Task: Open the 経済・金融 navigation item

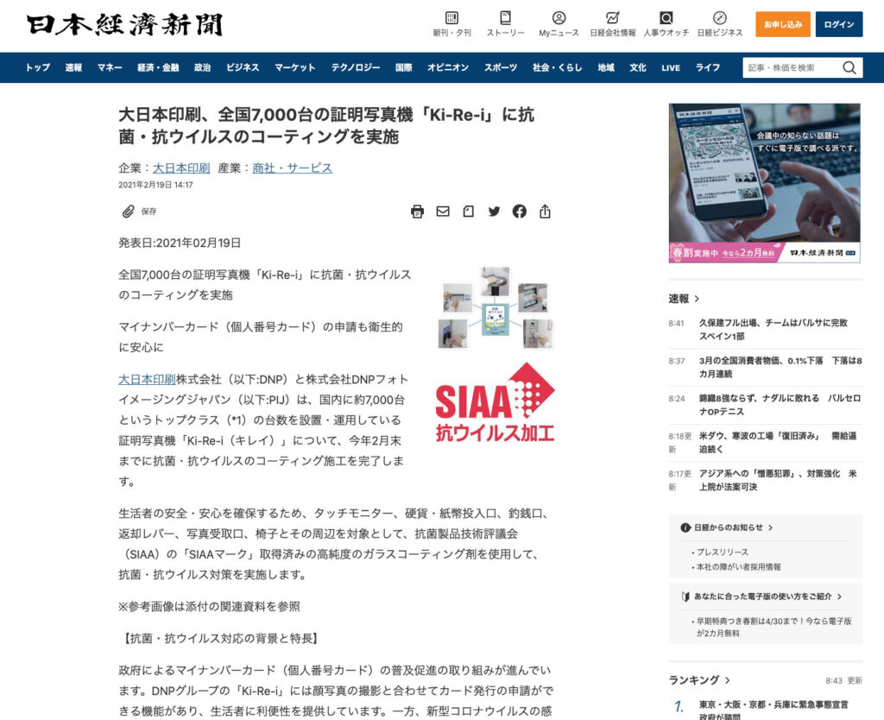Action: [x=158, y=67]
